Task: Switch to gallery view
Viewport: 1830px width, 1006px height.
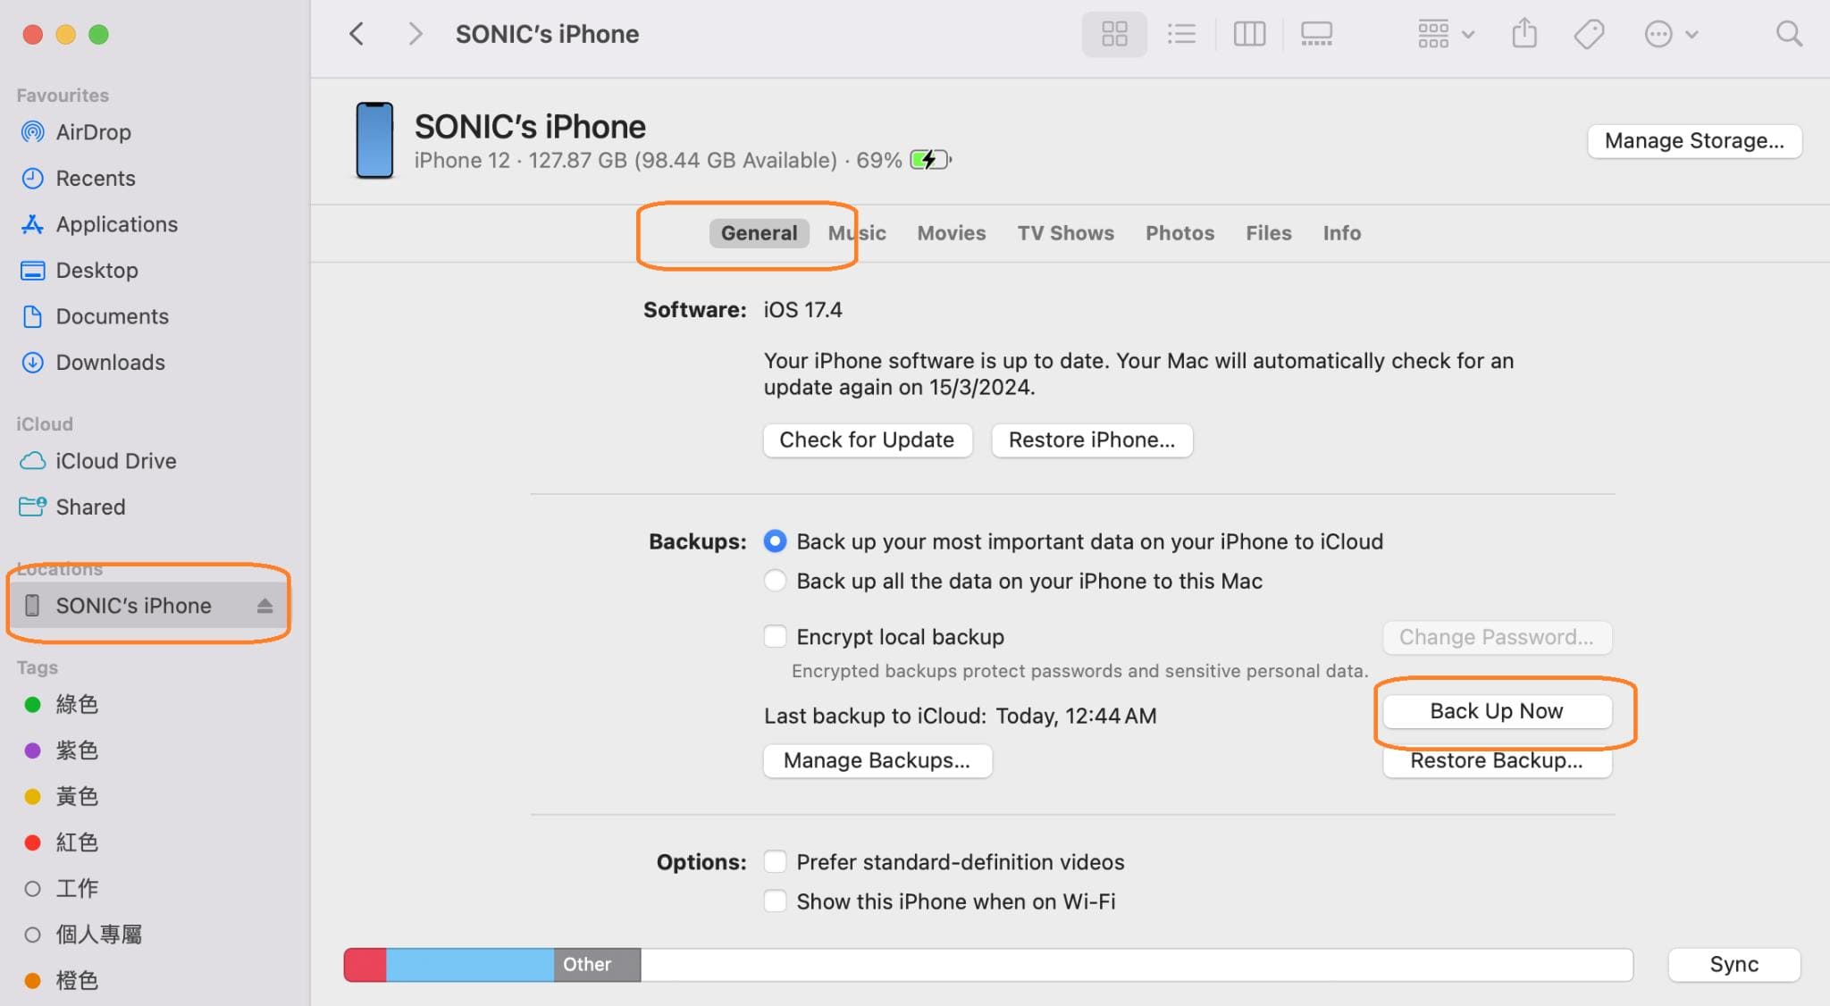Action: pyautogui.click(x=1316, y=34)
